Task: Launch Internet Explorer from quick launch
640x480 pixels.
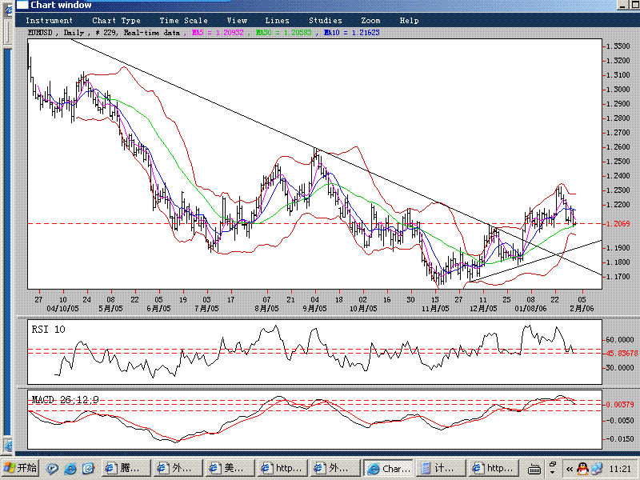Action: [70, 468]
